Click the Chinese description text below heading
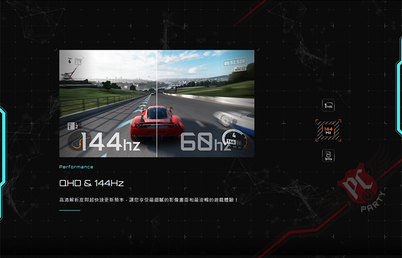 (x=148, y=200)
